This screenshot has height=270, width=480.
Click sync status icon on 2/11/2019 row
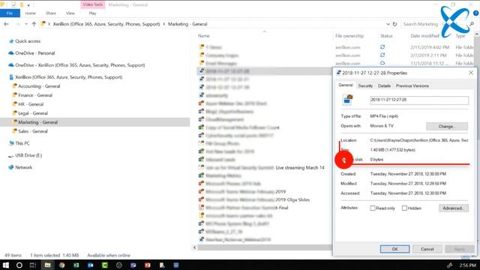click(382, 47)
